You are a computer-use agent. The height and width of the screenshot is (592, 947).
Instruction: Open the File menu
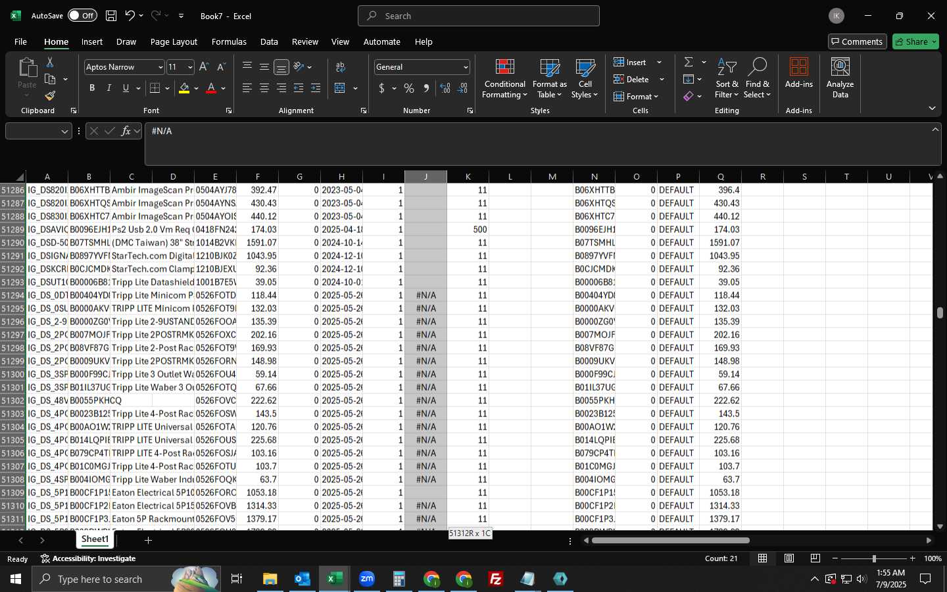pyautogui.click(x=20, y=41)
